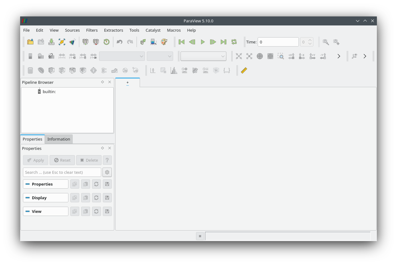Screen dimensions: 397x265
Task: Click the Undo arrow icon
Action: coord(120,42)
